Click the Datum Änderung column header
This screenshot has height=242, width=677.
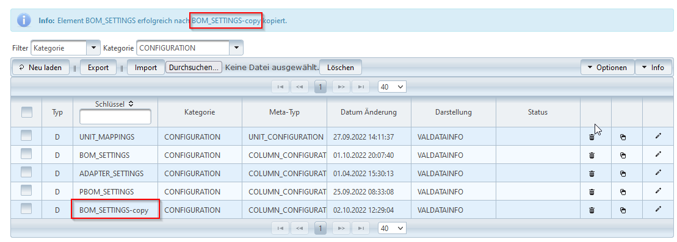[369, 112]
